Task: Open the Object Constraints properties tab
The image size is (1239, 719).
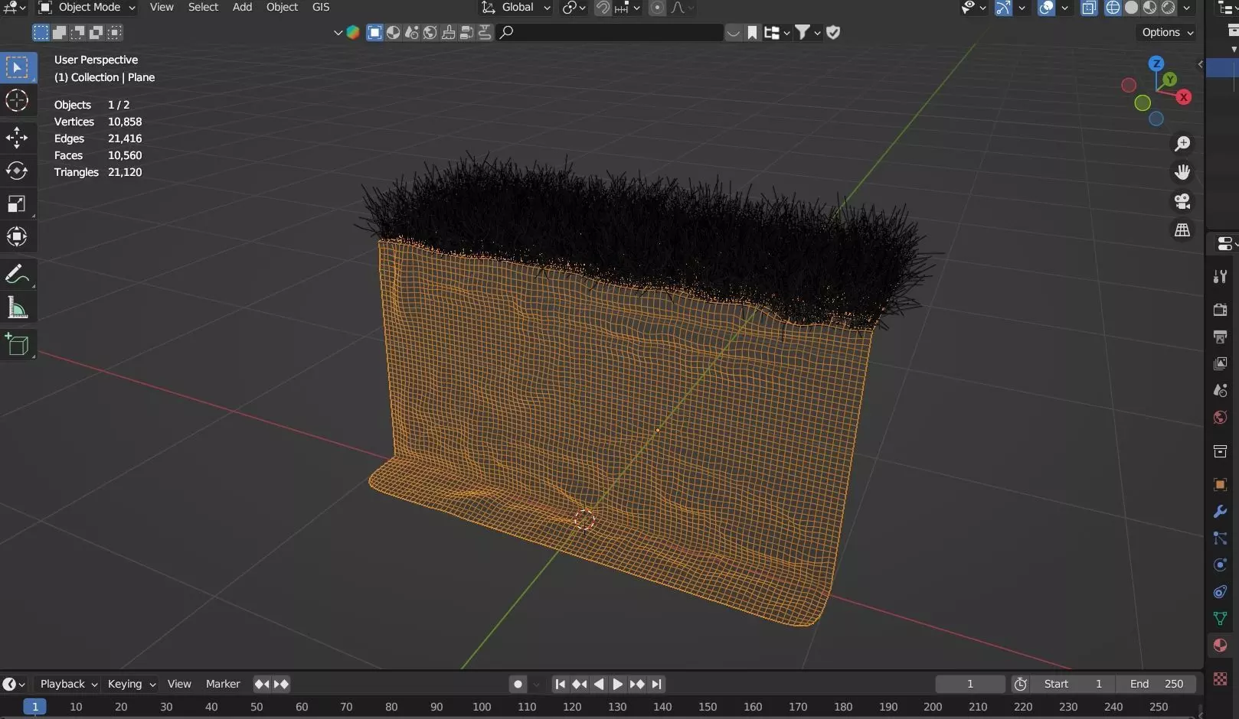Action: (1221, 592)
